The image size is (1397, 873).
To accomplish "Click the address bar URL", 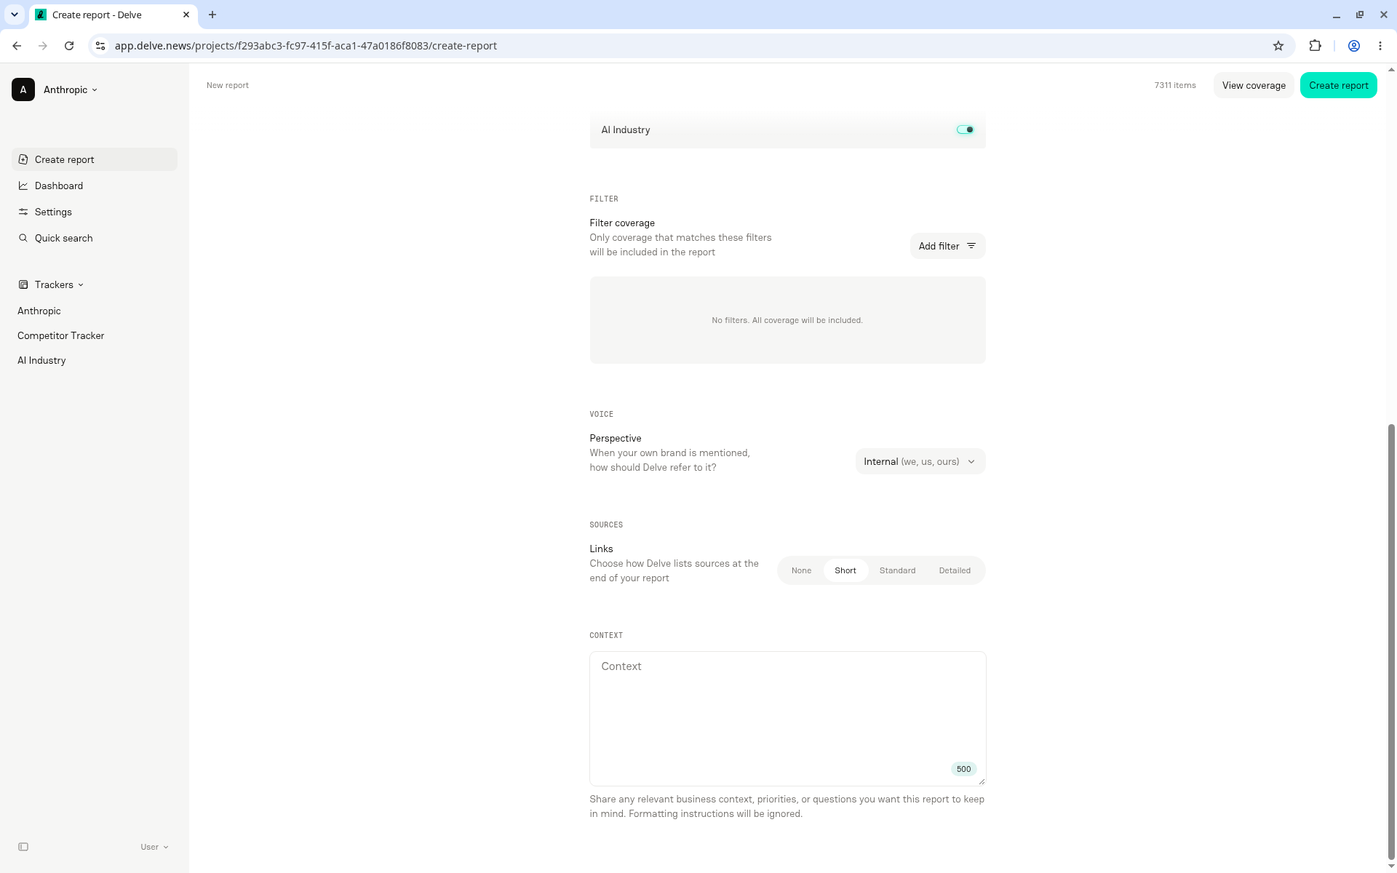I will click(306, 46).
